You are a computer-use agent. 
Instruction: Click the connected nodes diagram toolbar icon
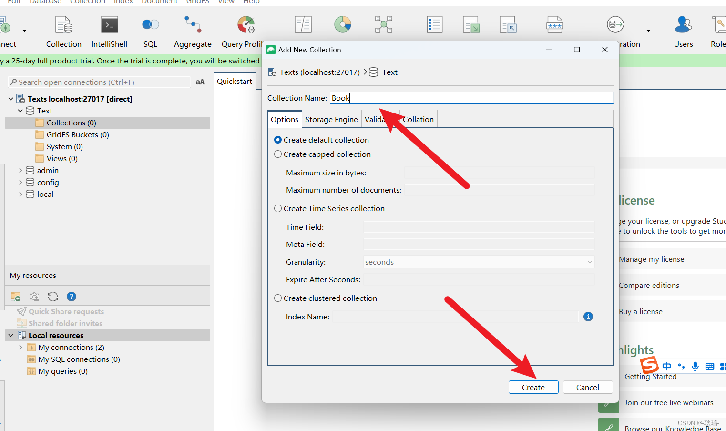384,24
